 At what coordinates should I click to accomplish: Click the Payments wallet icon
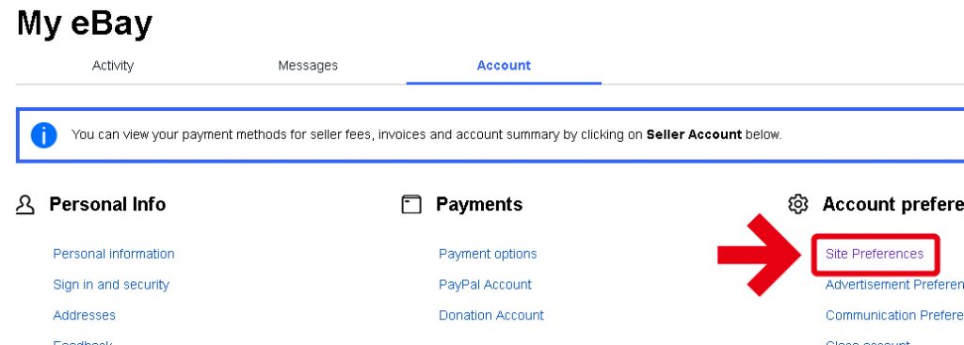coord(411,204)
